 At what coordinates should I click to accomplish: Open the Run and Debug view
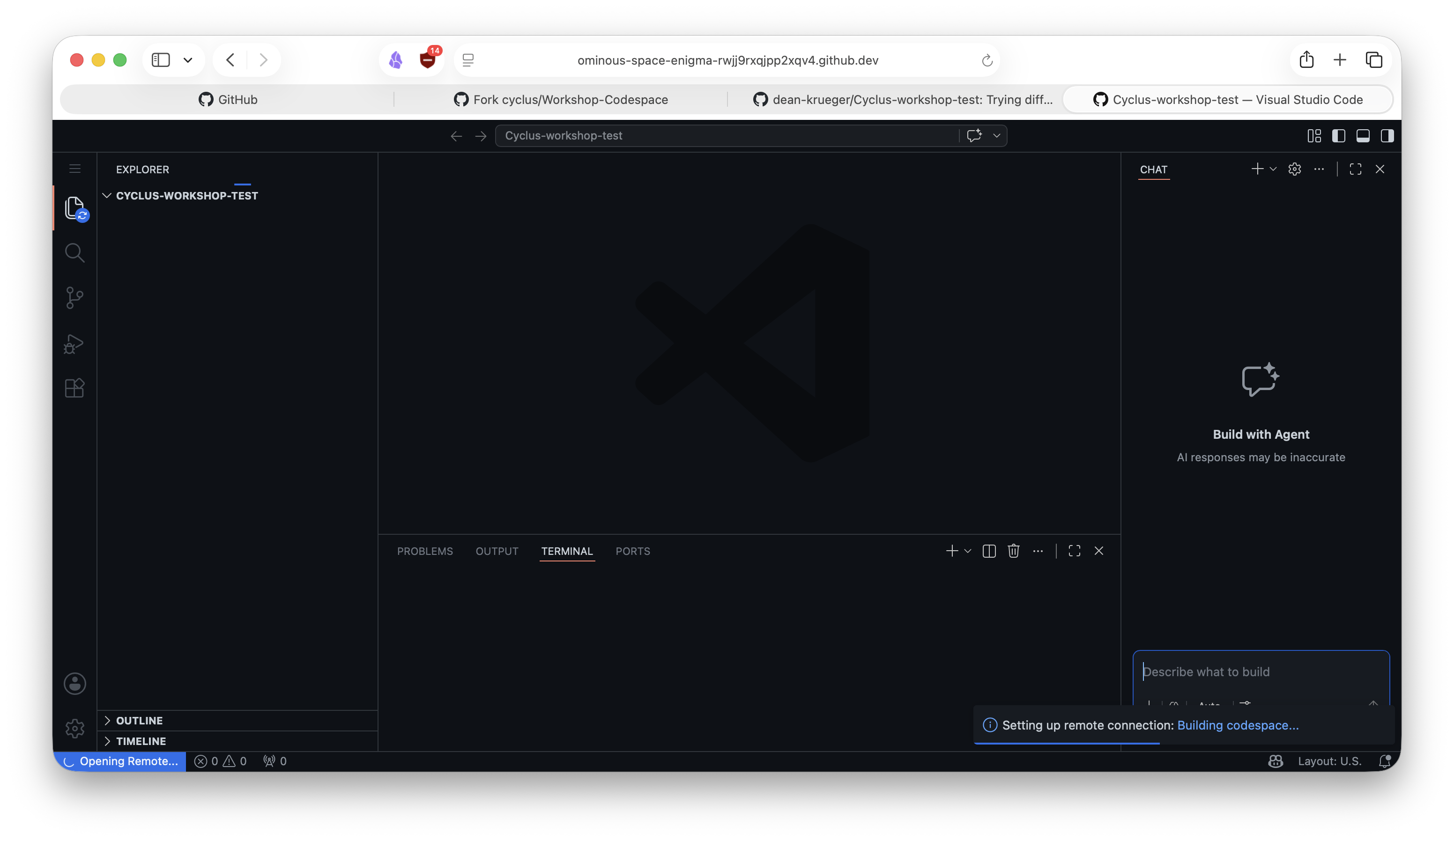[75, 344]
